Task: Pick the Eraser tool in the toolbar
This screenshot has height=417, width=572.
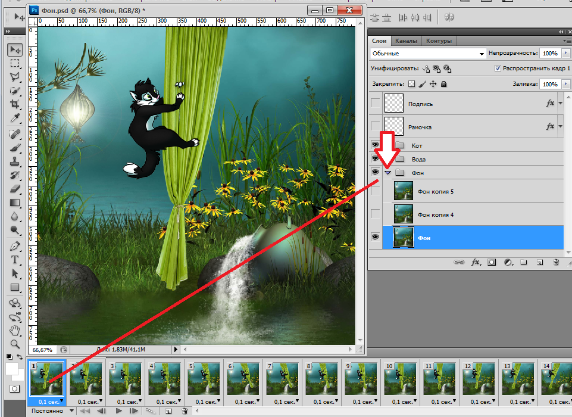Action: 15,189
